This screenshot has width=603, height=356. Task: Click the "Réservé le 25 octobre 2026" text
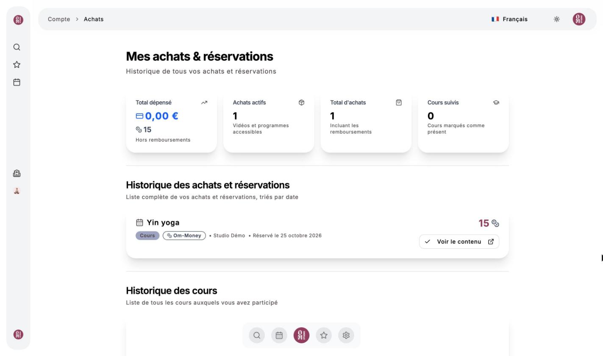287,236
